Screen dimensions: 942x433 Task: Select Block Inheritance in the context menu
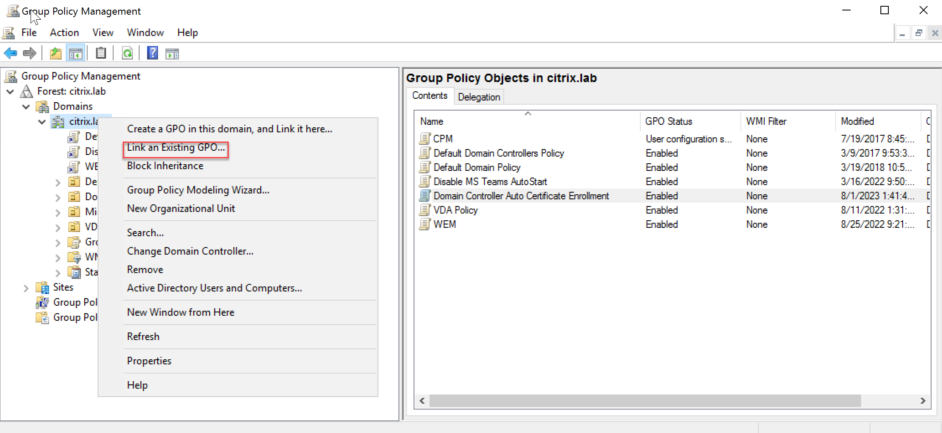click(x=165, y=166)
